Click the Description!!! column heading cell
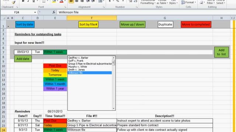236x132 pixels. coord(165,116)
